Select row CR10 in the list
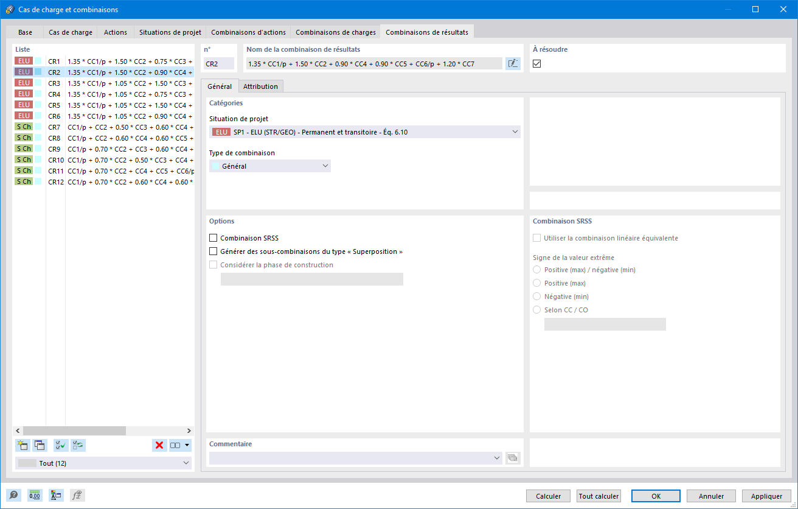798x509 pixels. [x=103, y=160]
